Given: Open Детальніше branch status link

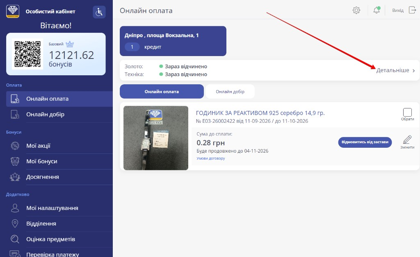Looking at the screenshot, I should 393,70.
